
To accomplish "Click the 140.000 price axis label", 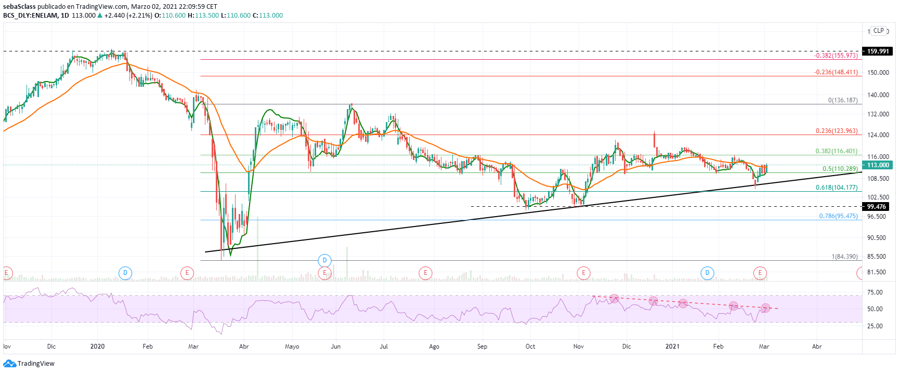I will [878, 95].
